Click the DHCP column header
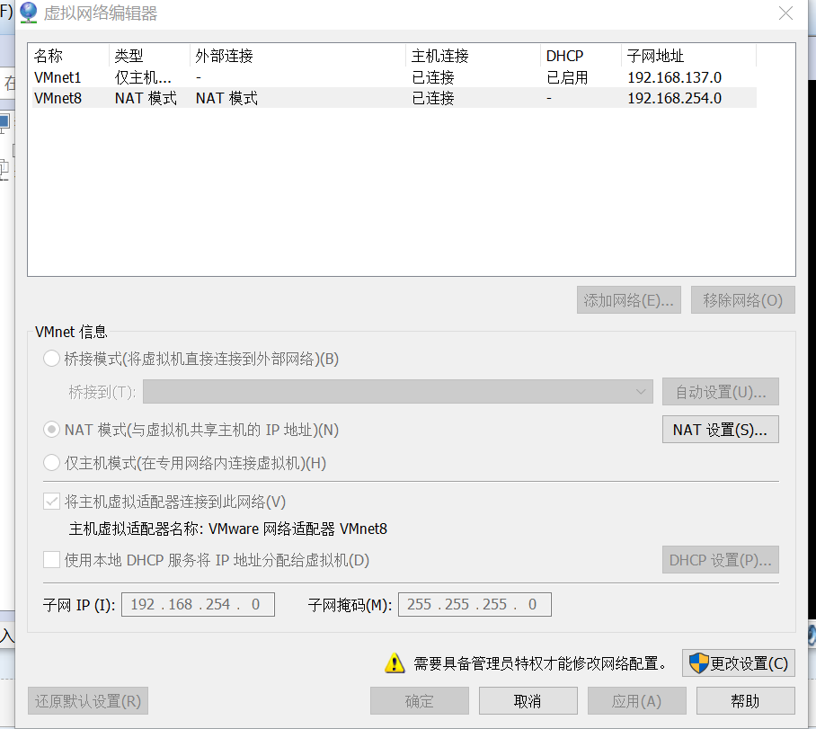The width and height of the screenshot is (816, 729). tap(581, 56)
